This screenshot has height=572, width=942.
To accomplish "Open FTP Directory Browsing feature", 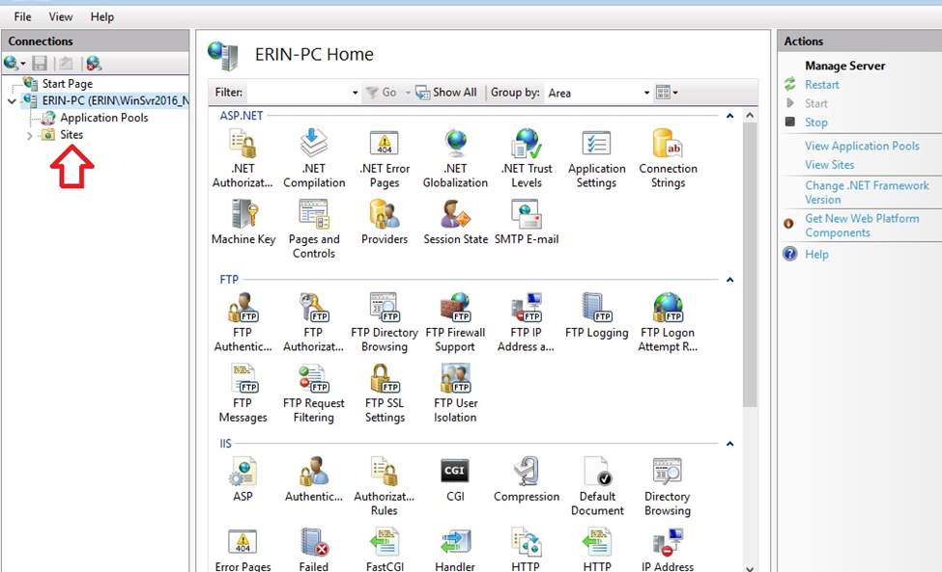I will 385,322.
